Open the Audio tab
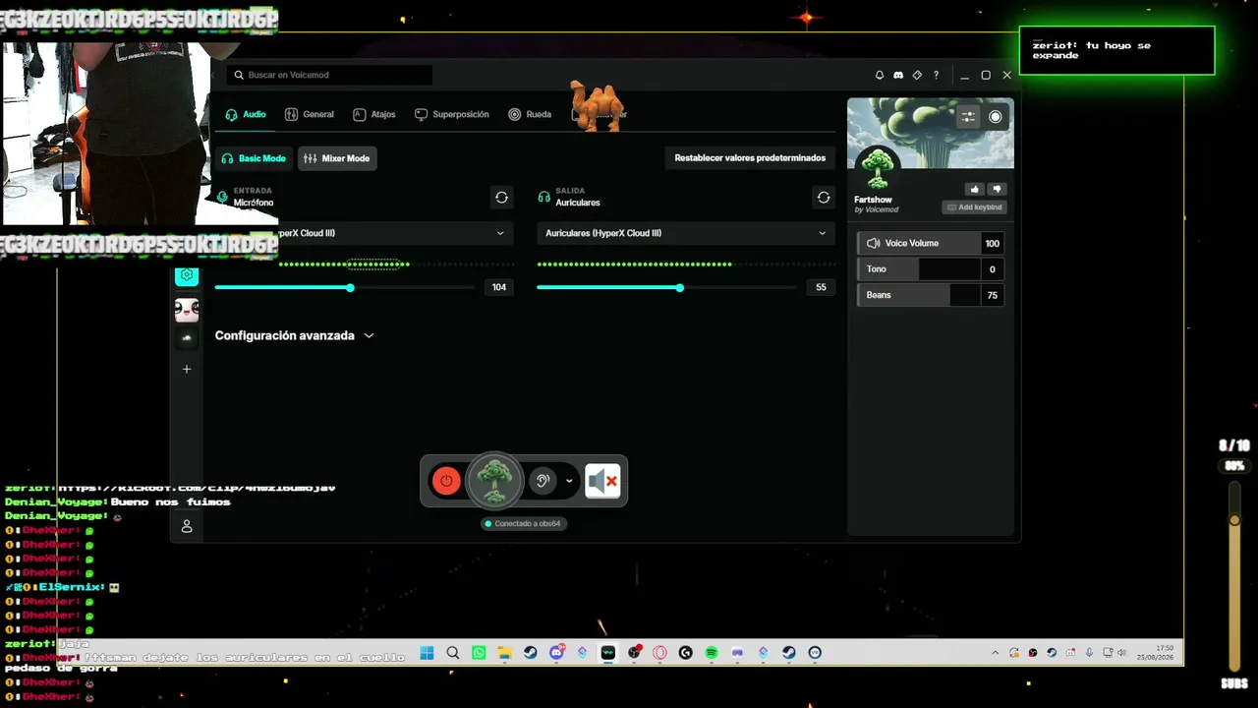This screenshot has height=708, width=1258. pyautogui.click(x=246, y=114)
